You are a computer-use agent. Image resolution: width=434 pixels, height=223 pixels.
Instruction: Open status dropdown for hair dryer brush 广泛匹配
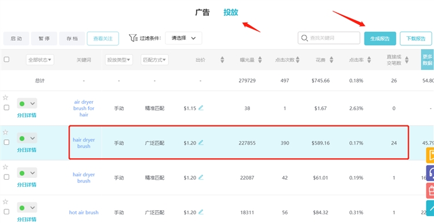point(27,138)
